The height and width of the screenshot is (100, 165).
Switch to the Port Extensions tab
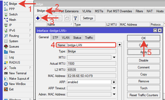tap(69, 11)
